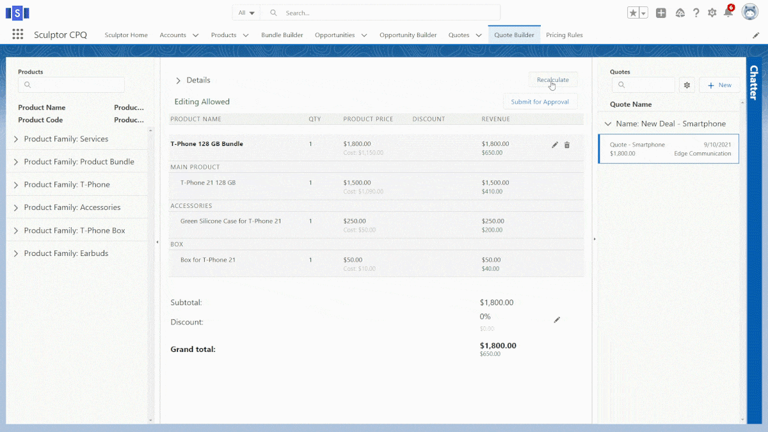The width and height of the screenshot is (768, 432).
Task: Click the Help question mark icon
Action: point(696,13)
